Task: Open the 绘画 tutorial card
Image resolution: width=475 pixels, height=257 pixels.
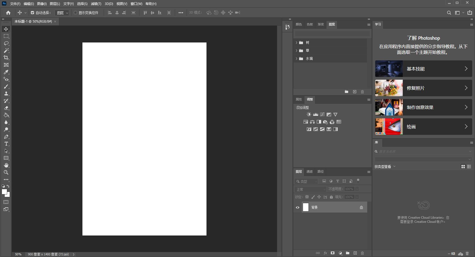Action: pos(423,127)
